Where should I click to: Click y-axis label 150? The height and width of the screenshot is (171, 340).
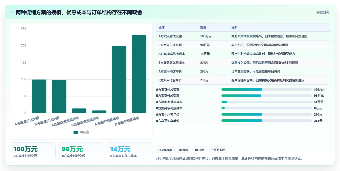click(x=24, y=63)
